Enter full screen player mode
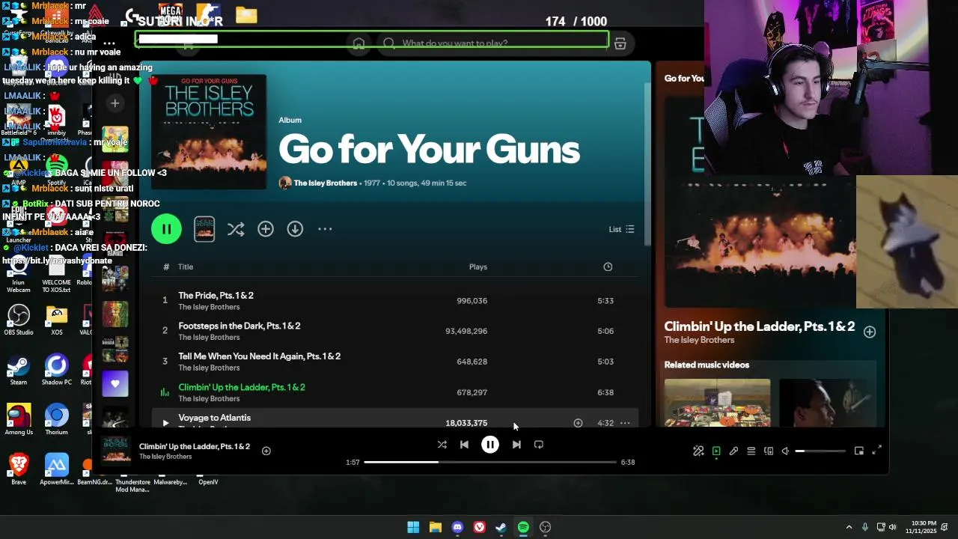958x539 pixels. (876, 451)
